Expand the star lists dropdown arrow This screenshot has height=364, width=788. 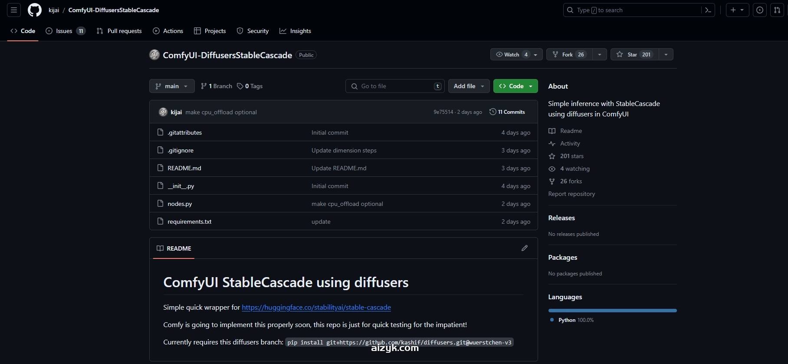click(666, 54)
